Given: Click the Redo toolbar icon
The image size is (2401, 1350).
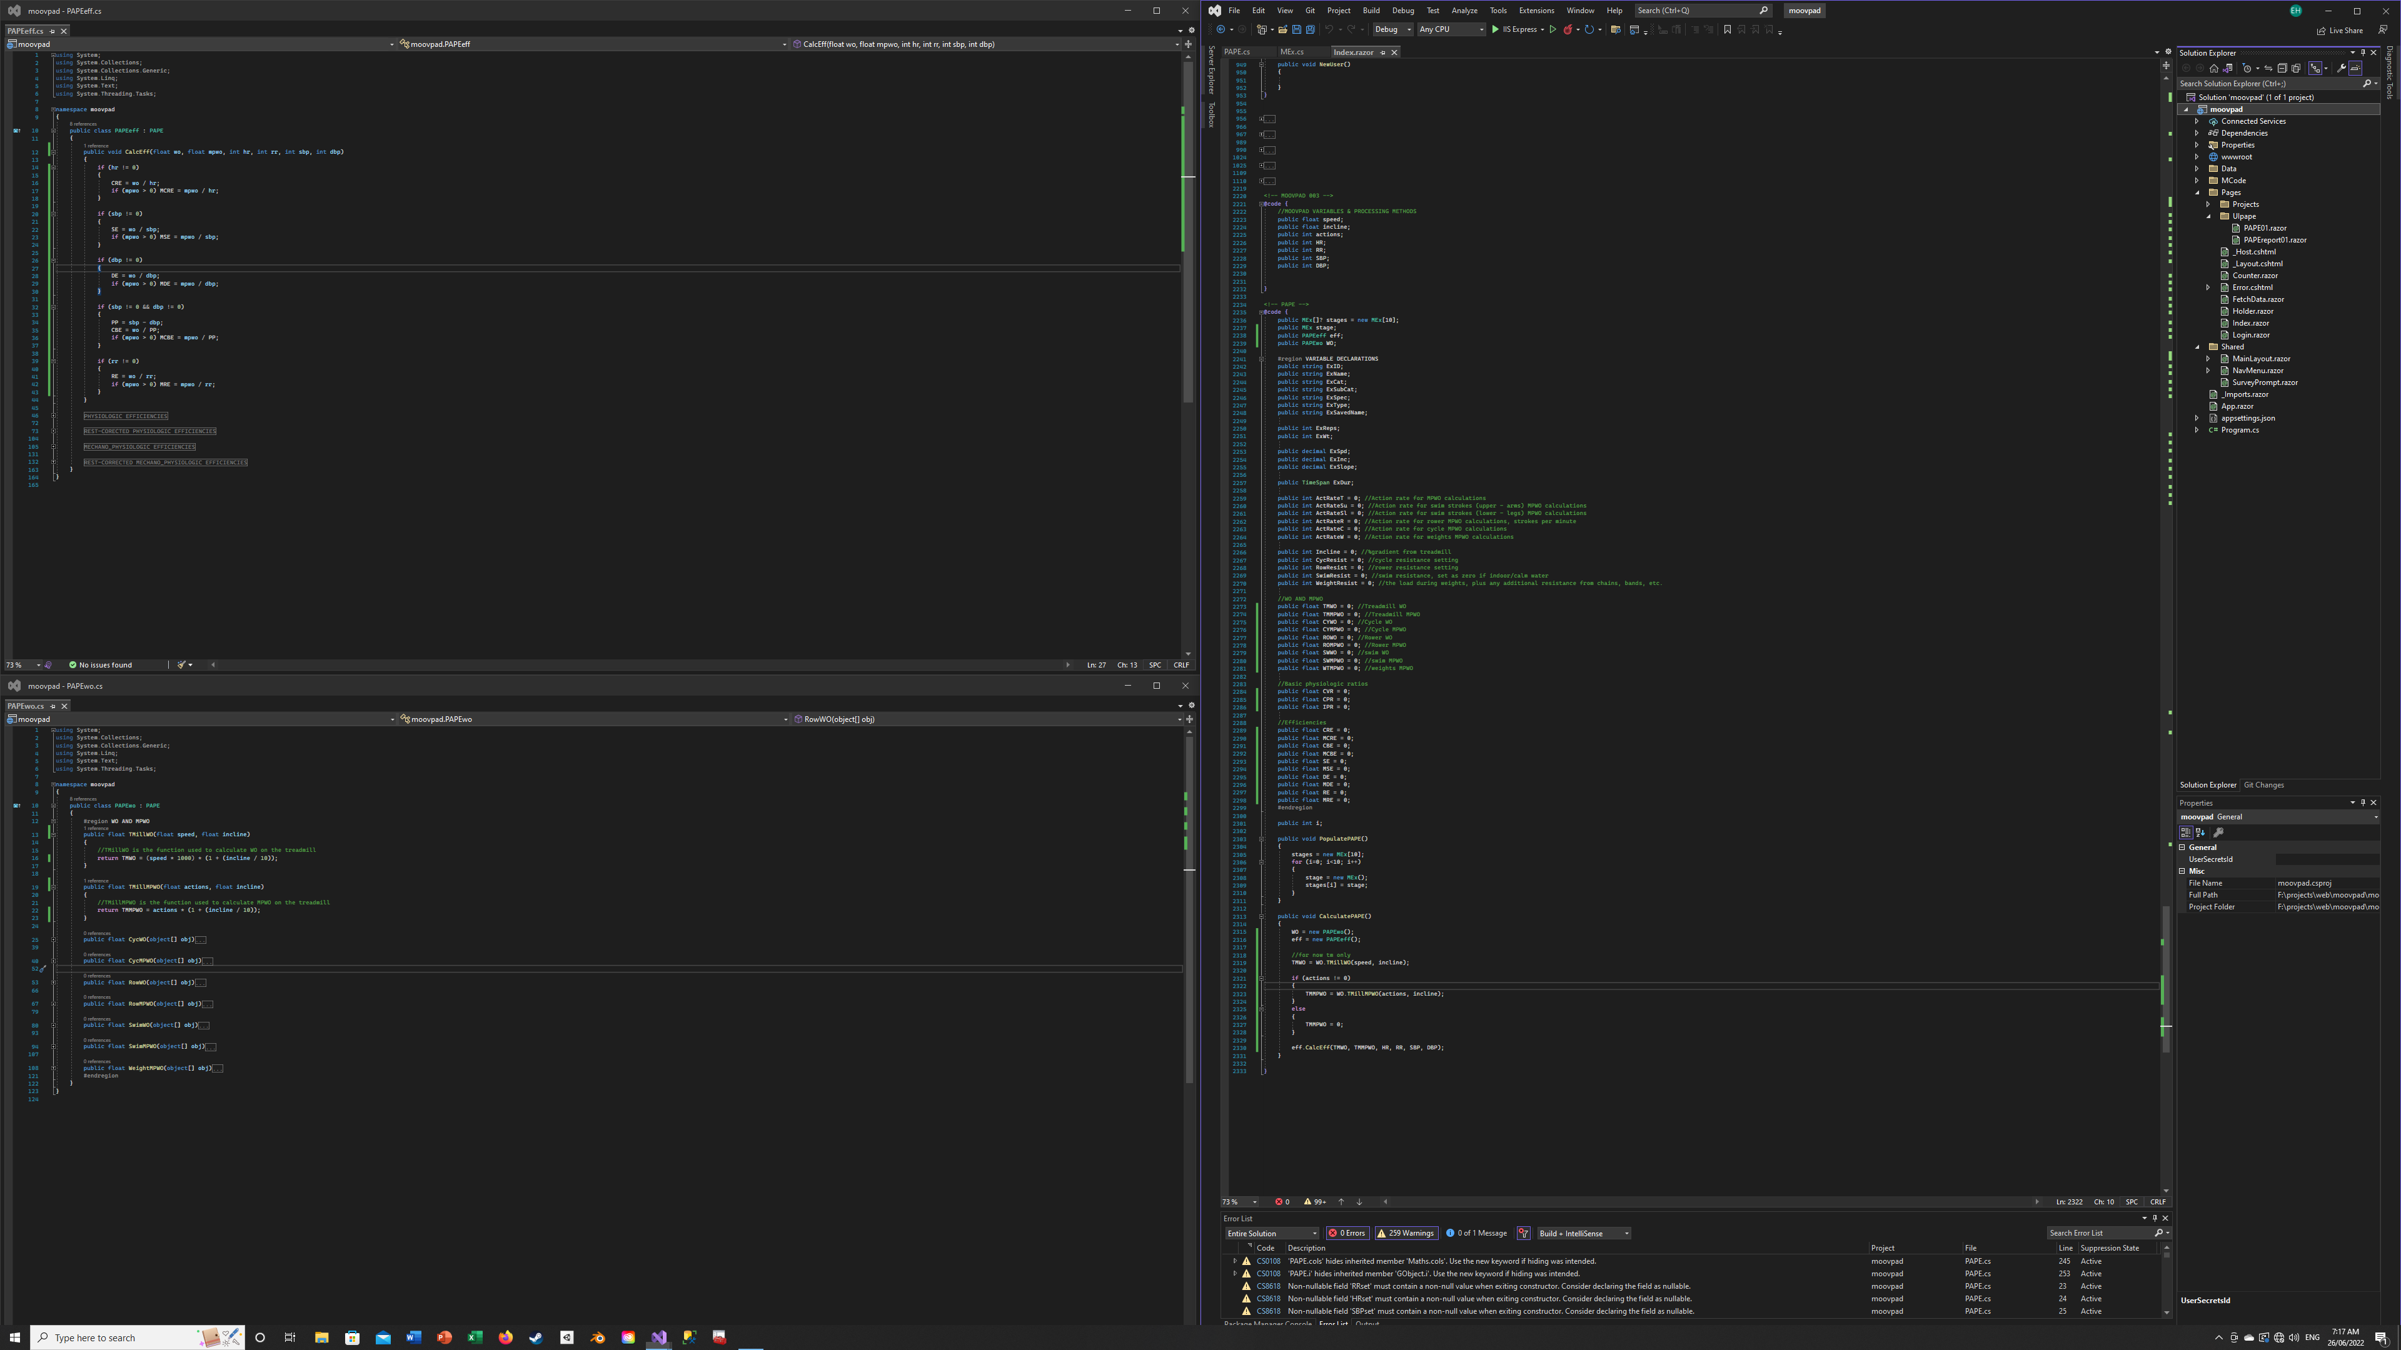Looking at the screenshot, I should 1352,30.
